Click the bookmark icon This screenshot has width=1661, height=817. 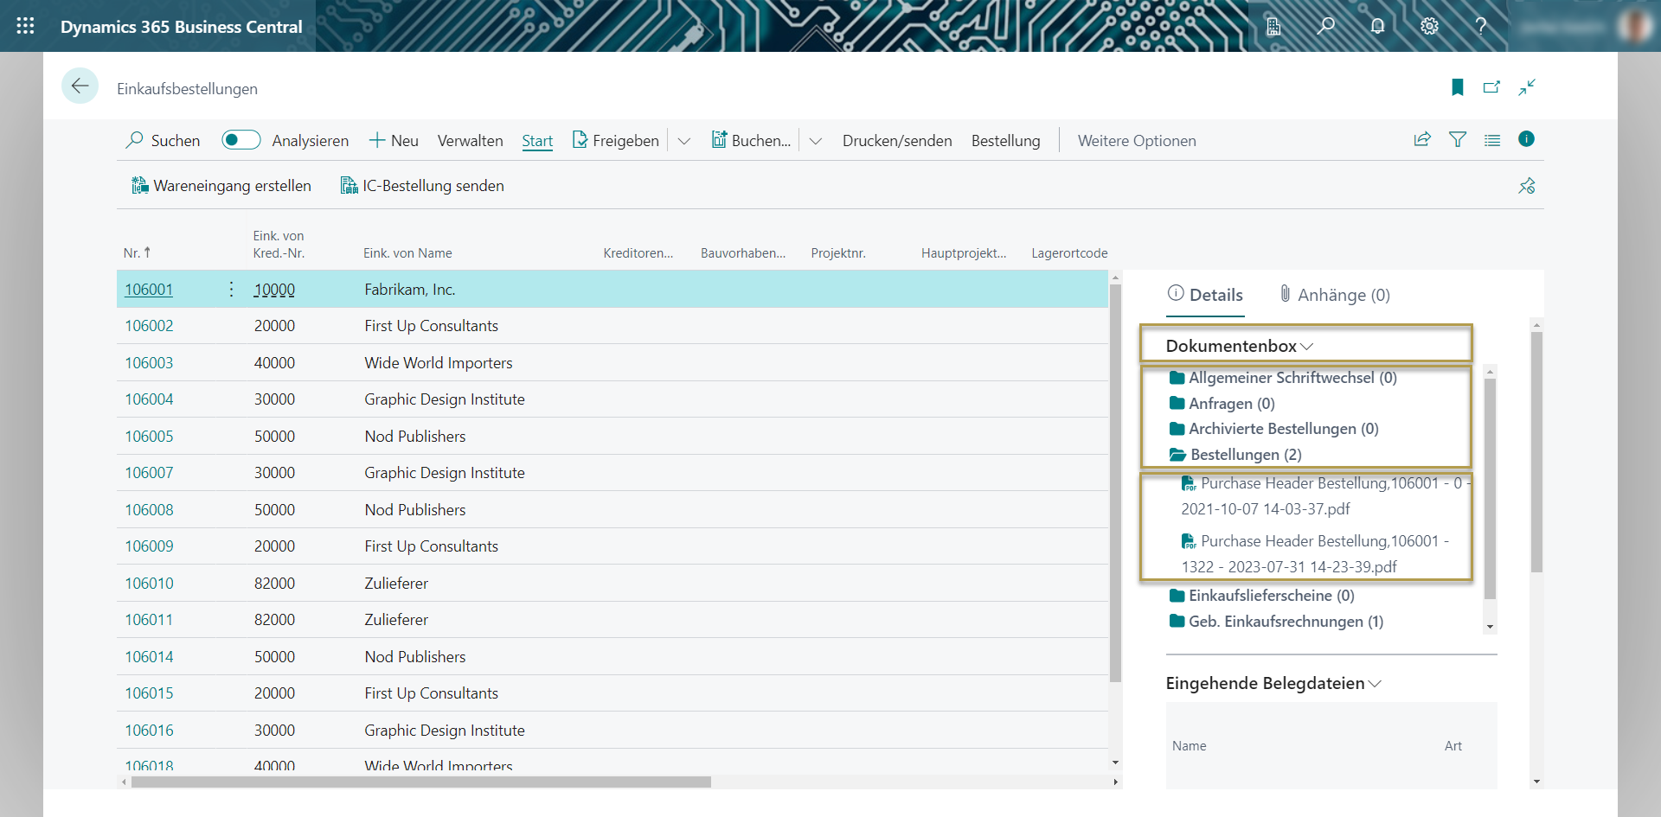click(x=1458, y=87)
